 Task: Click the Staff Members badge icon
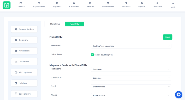pos(108,3)
